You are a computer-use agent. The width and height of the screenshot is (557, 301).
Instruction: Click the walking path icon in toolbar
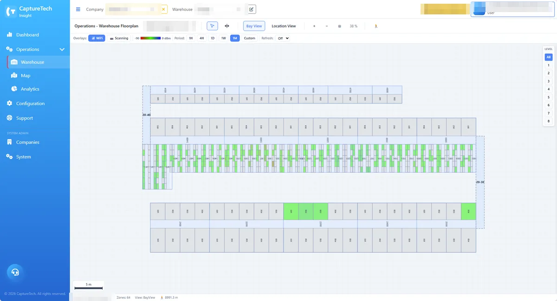pyautogui.click(x=376, y=26)
